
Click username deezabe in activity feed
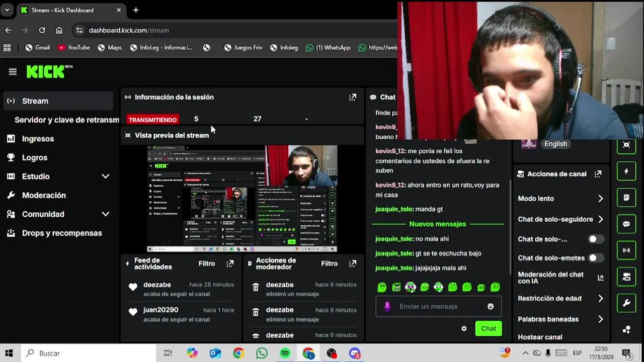coord(157,285)
